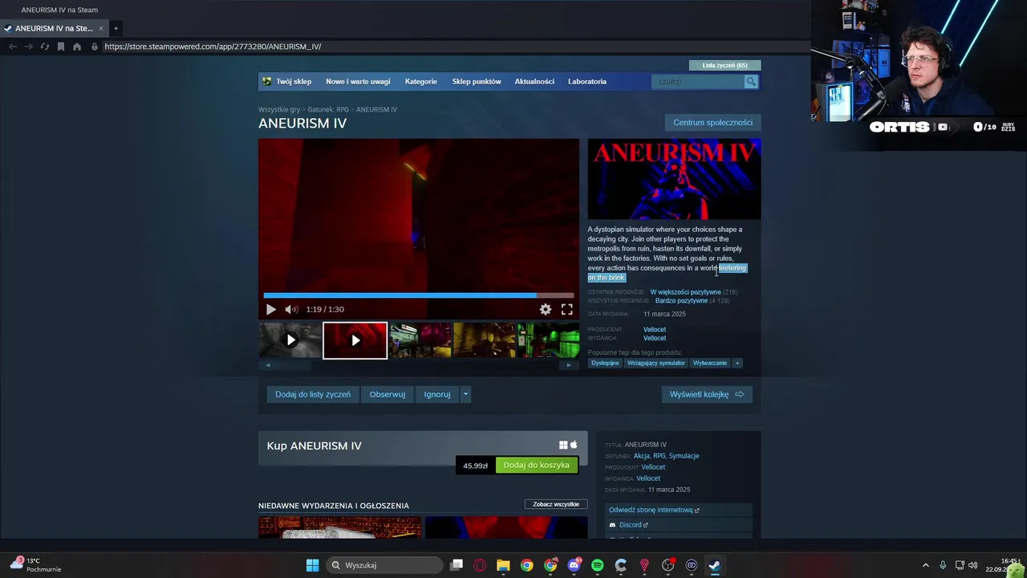Open Spotify from taskbar

click(x=597, y=565)
